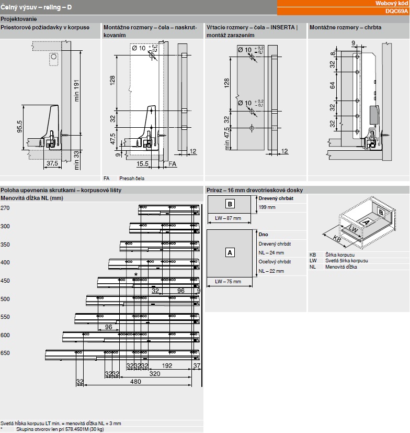This screenshot has height=433, width=410.
Task: Select the rail drawing for length 270
Action: click(169, 209)
